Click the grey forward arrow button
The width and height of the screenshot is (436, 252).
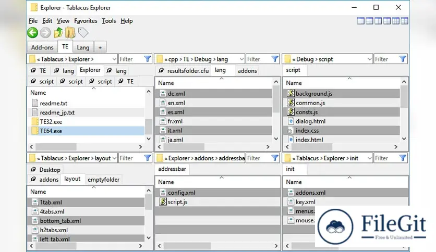[45, 33]
